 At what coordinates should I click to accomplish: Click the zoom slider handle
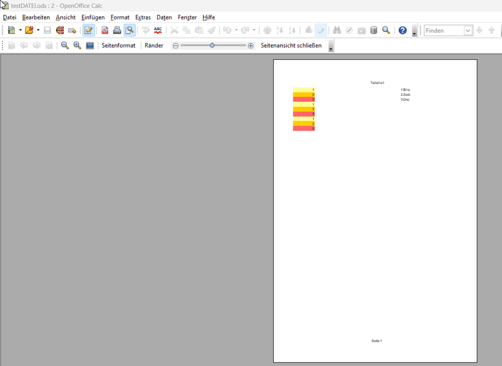pos(212,45)
